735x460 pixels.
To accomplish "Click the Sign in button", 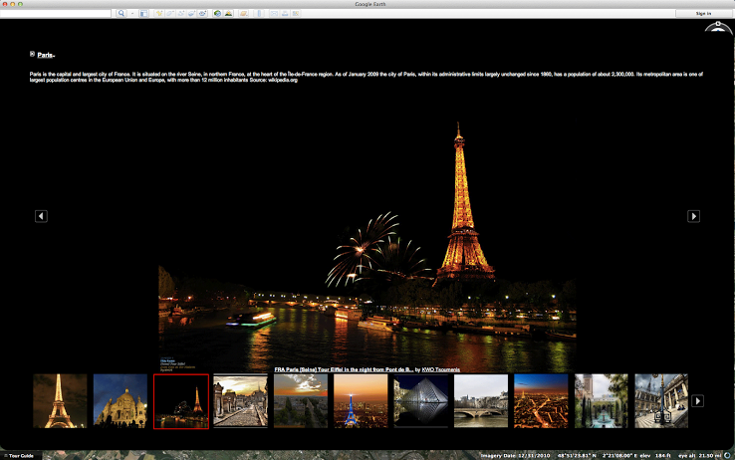I will tap(703, 14).
